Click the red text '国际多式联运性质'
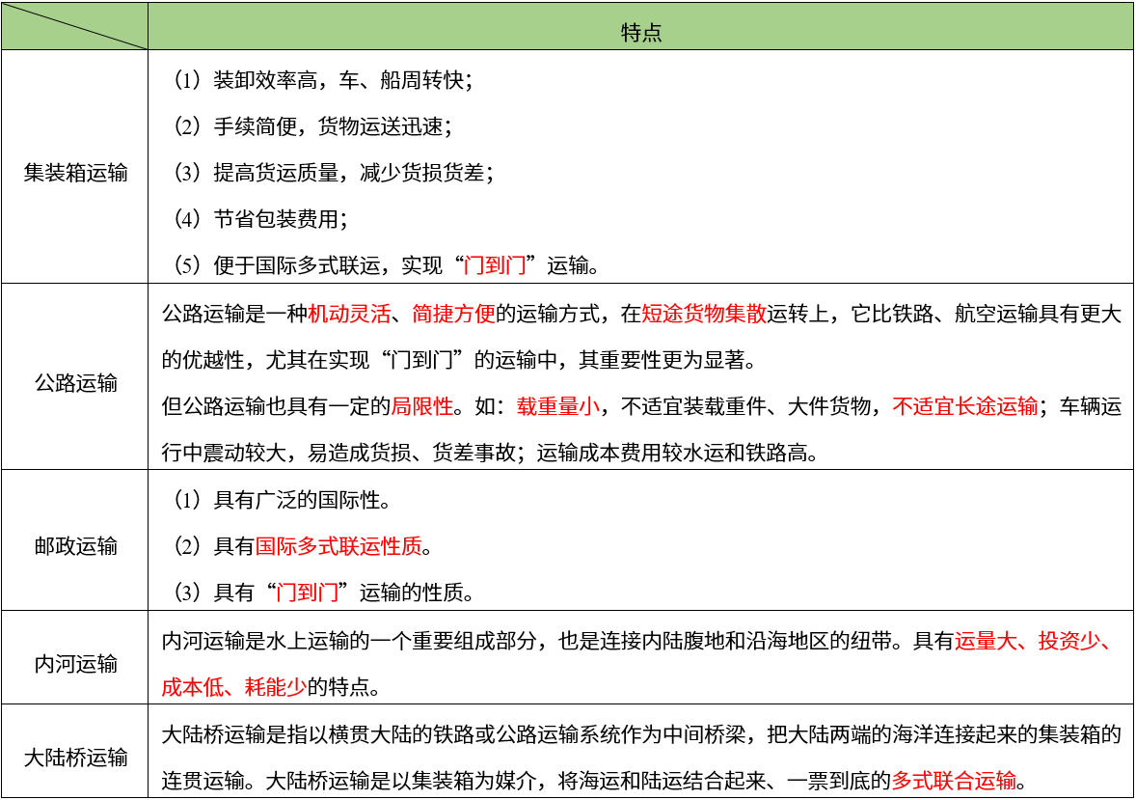 click(338, 546)
